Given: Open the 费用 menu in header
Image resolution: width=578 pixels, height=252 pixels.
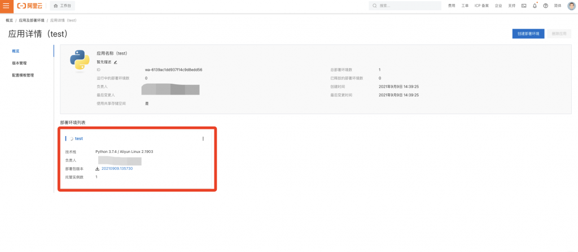Looking at the screenshot, I should click(x=451, y=6).
